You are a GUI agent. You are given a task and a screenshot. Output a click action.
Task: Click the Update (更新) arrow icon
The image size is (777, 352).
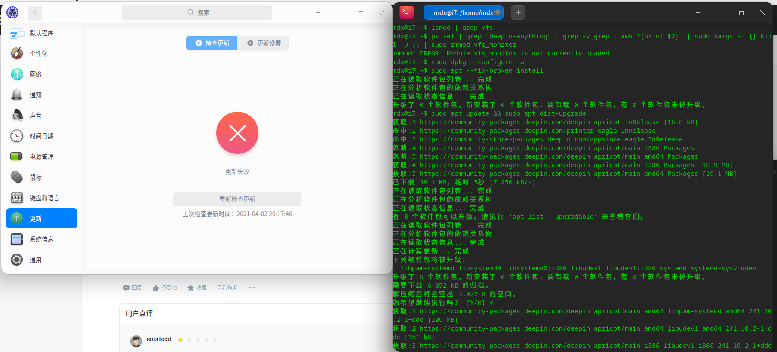17,218
